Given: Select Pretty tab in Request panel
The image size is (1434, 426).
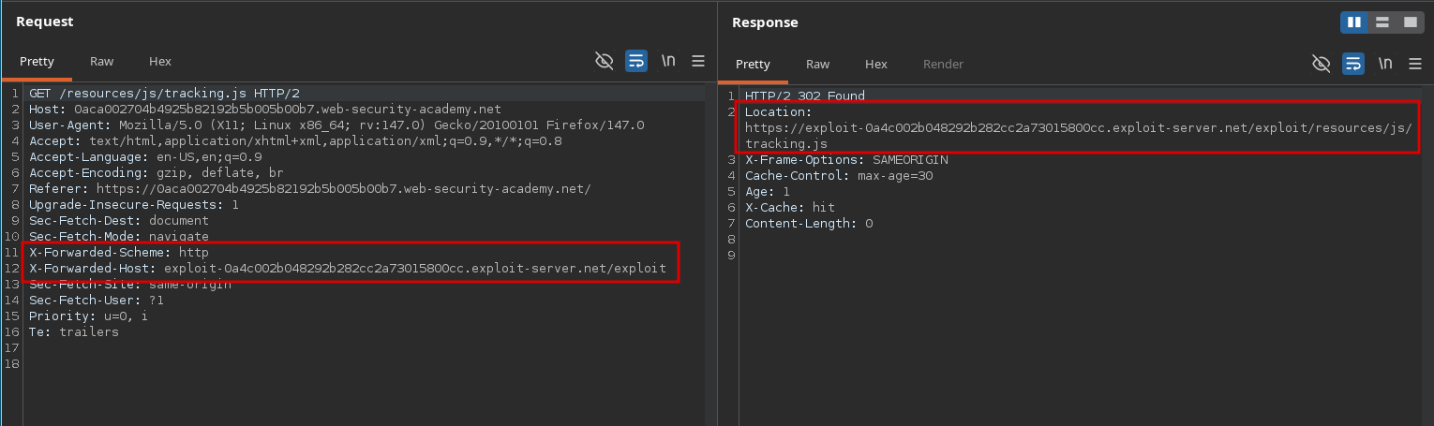Looking at the screenshot, I should click(37, 62).
